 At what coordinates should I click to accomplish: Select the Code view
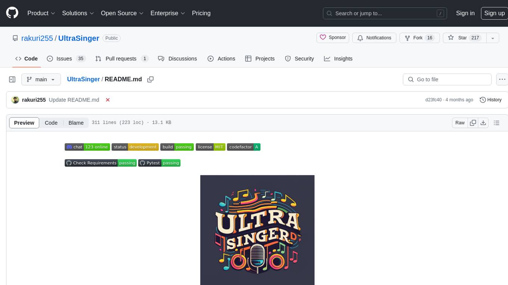point(51,123)
